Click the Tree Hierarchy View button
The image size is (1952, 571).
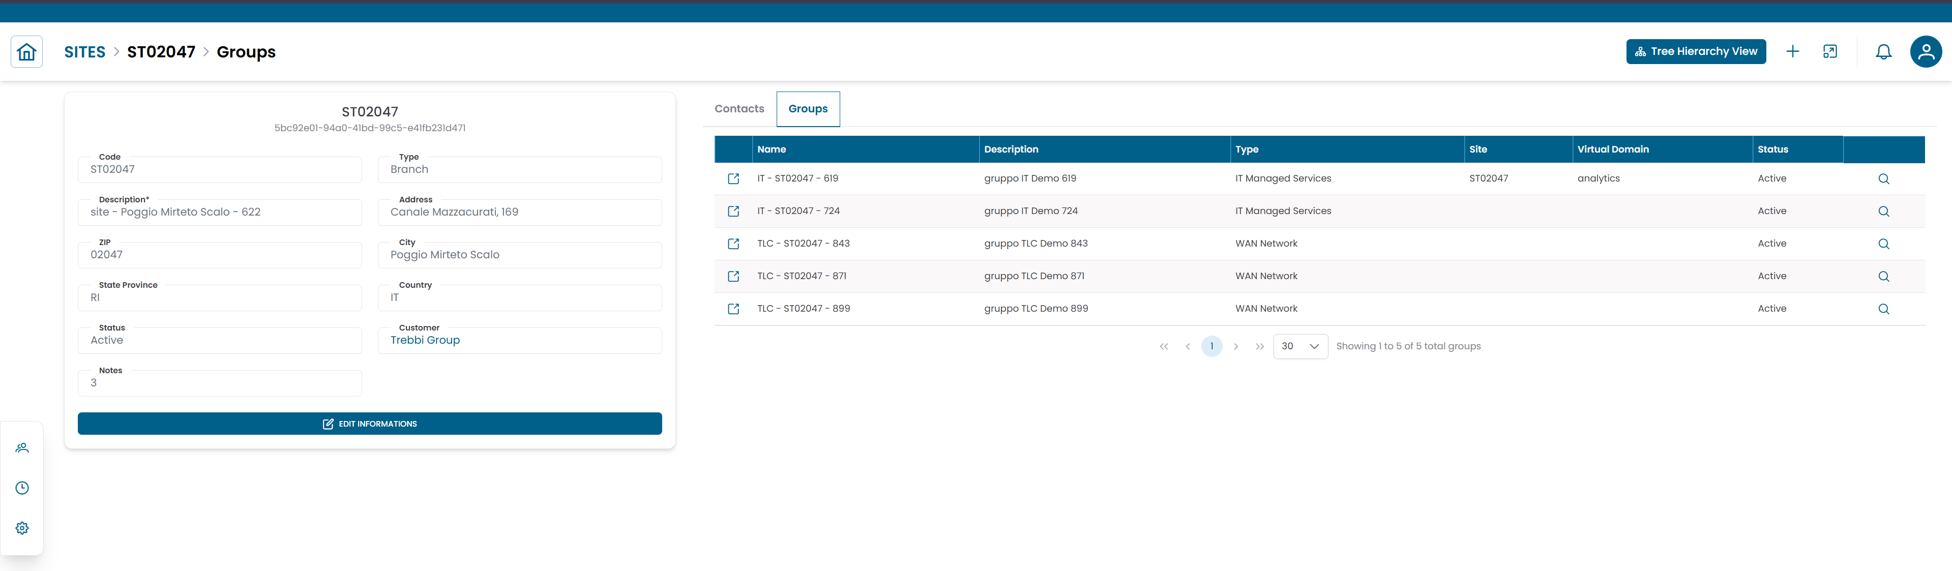(x=1695, y=51)
